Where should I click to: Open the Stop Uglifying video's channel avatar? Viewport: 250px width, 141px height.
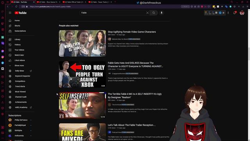(109, 39)
